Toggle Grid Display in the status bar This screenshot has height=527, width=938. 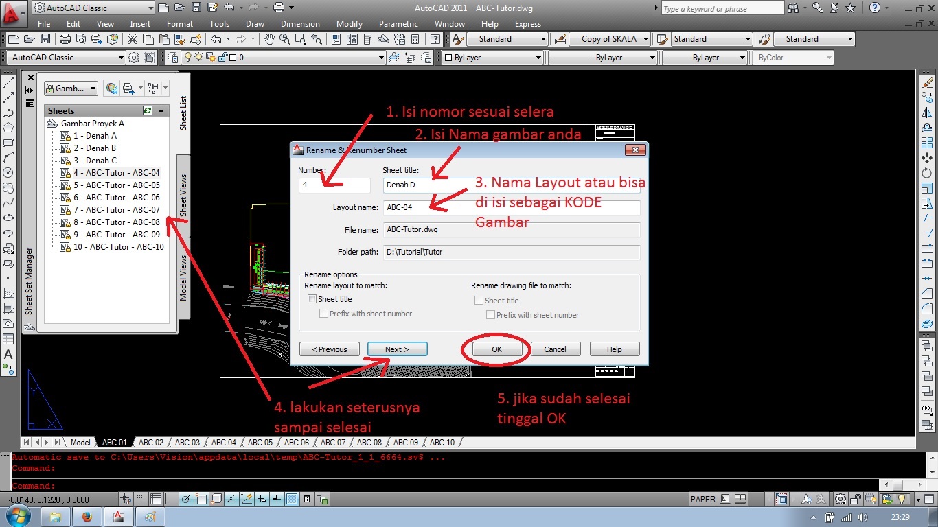click(x=155, y=499)
